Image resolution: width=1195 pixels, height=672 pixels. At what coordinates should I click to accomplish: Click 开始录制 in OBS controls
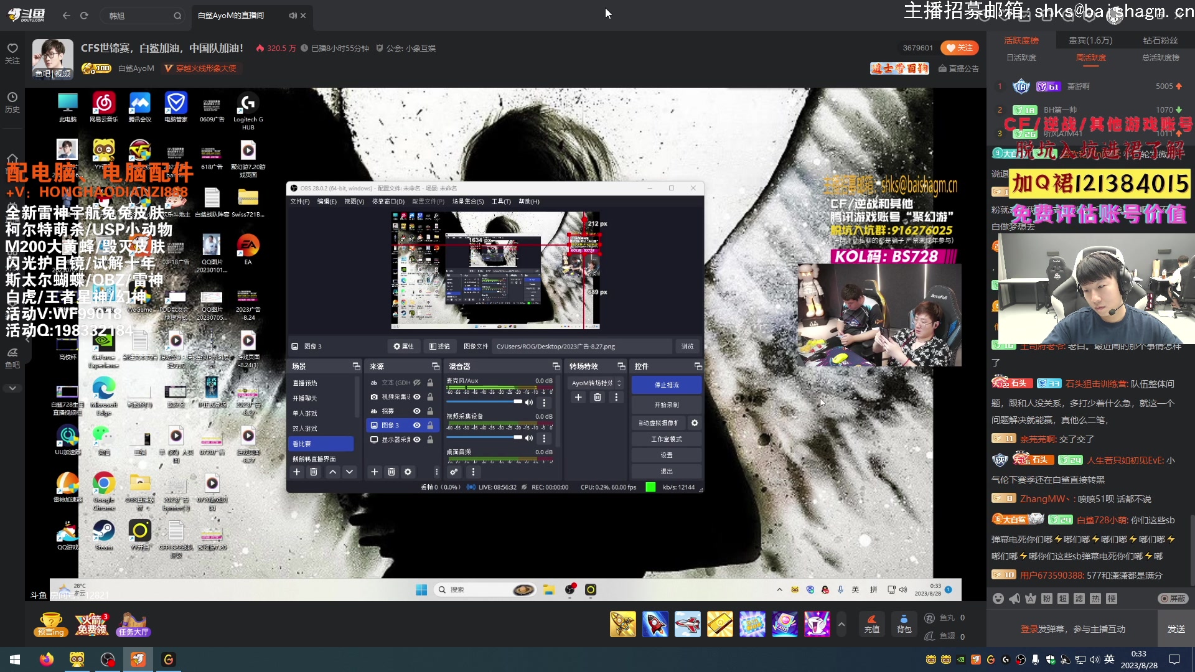point(667,405)
